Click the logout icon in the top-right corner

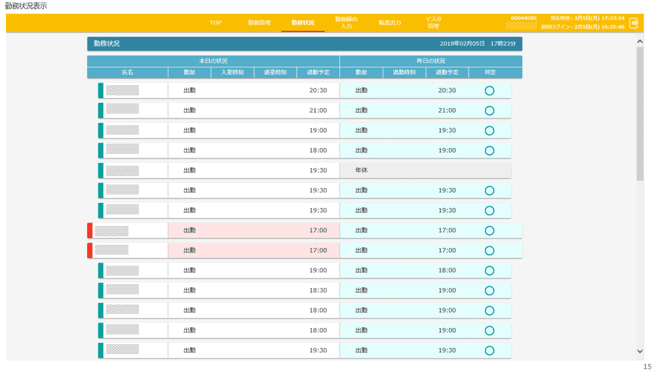634,23
